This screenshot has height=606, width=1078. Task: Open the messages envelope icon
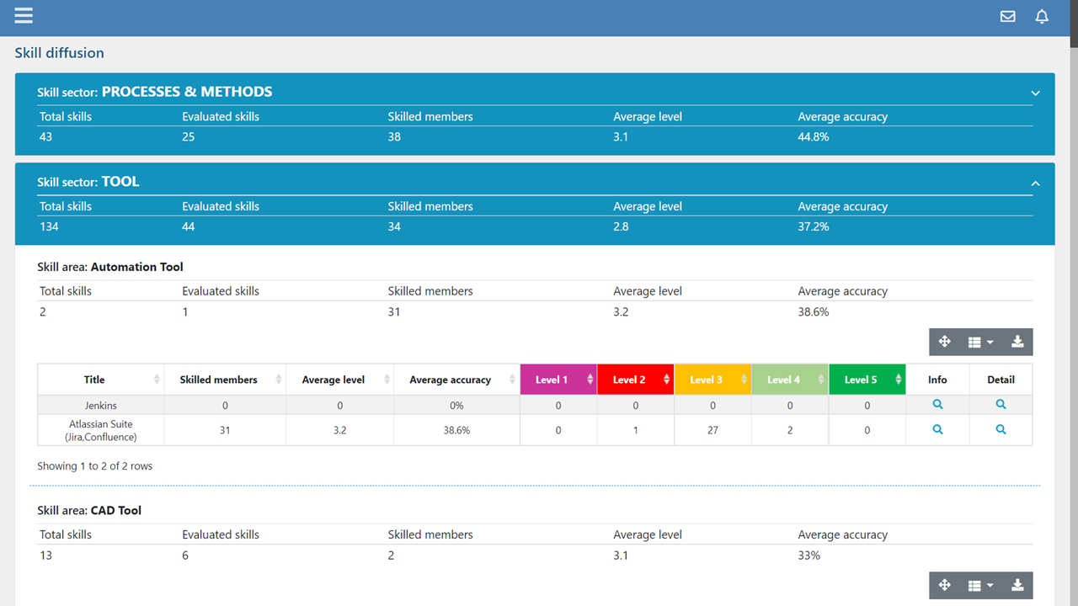point(1007,16)
